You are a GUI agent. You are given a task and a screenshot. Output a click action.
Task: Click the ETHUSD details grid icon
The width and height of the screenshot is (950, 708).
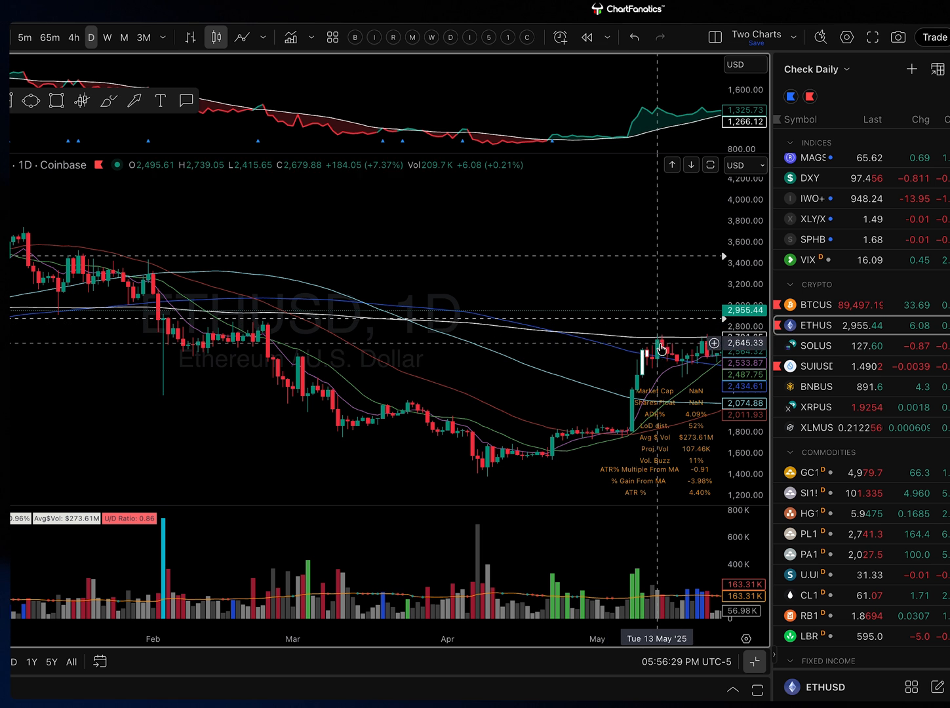911,687
